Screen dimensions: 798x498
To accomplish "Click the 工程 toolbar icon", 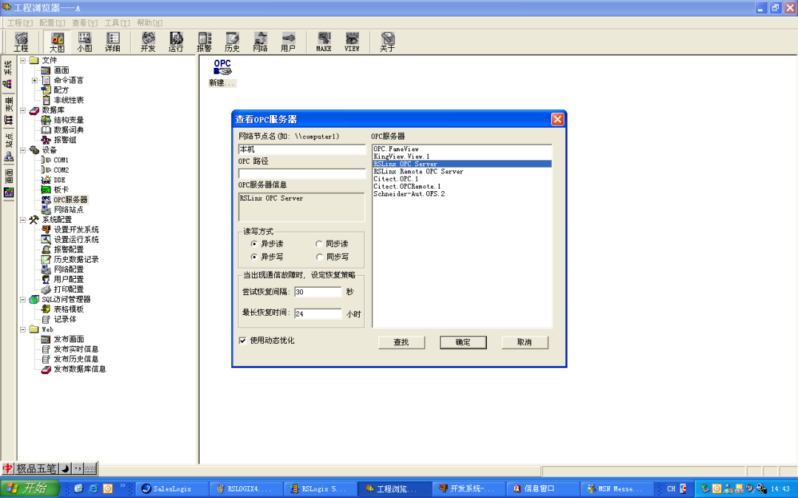I will (x=21, y=41).
